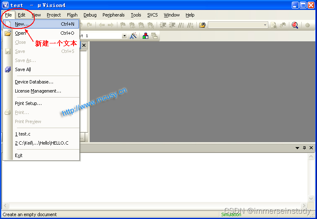Close the output window pane
The image size is (317, 219).
pos(311,148)
